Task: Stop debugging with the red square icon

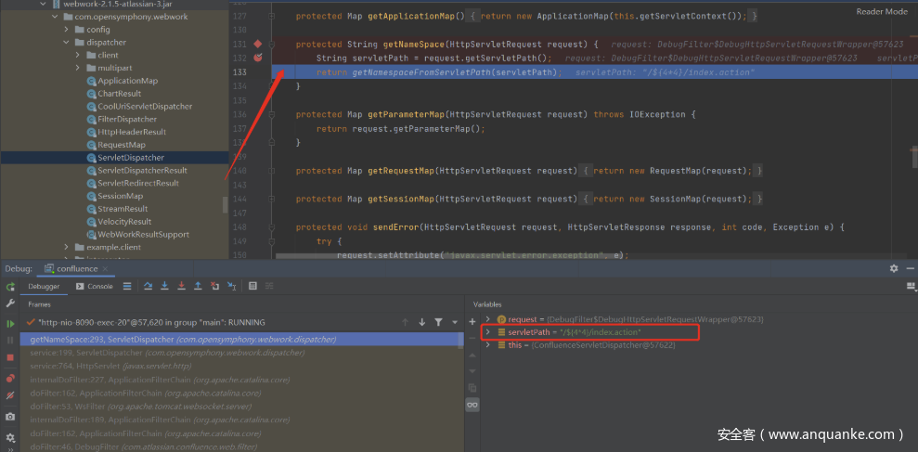Action: coord(10,356)
